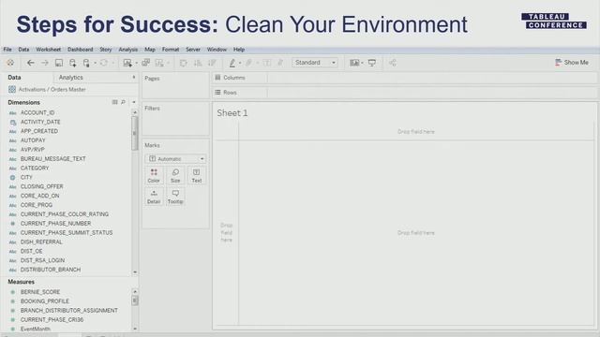Click the Undo back arrow
The width and height of the screenshot is (600, 337).
[31, 63]
